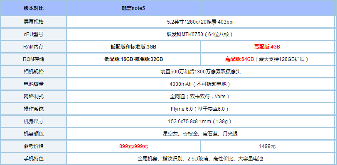Click the '参考价格' row label
Viewport: 337px width, 165px height.
(x=34, y=146)
